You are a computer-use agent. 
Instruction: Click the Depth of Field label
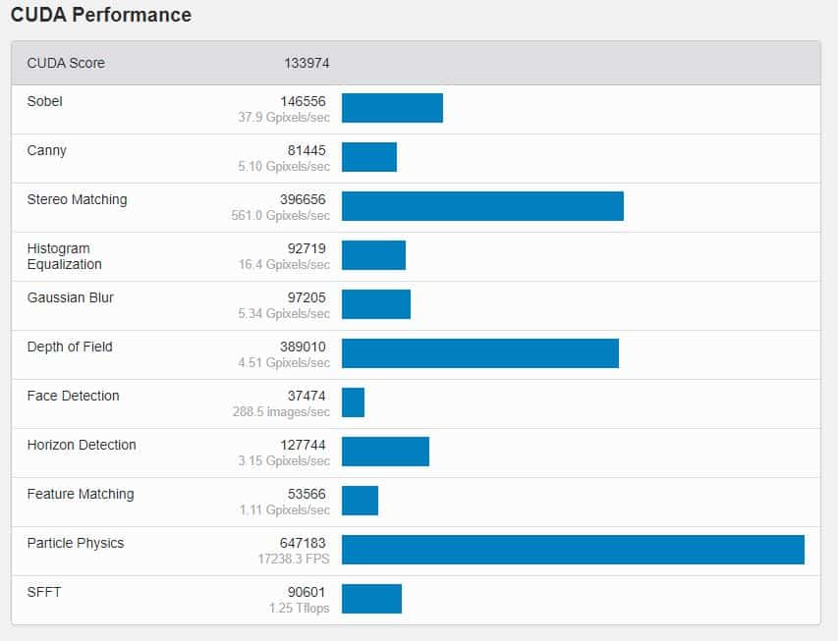click(x=70, y=347)
